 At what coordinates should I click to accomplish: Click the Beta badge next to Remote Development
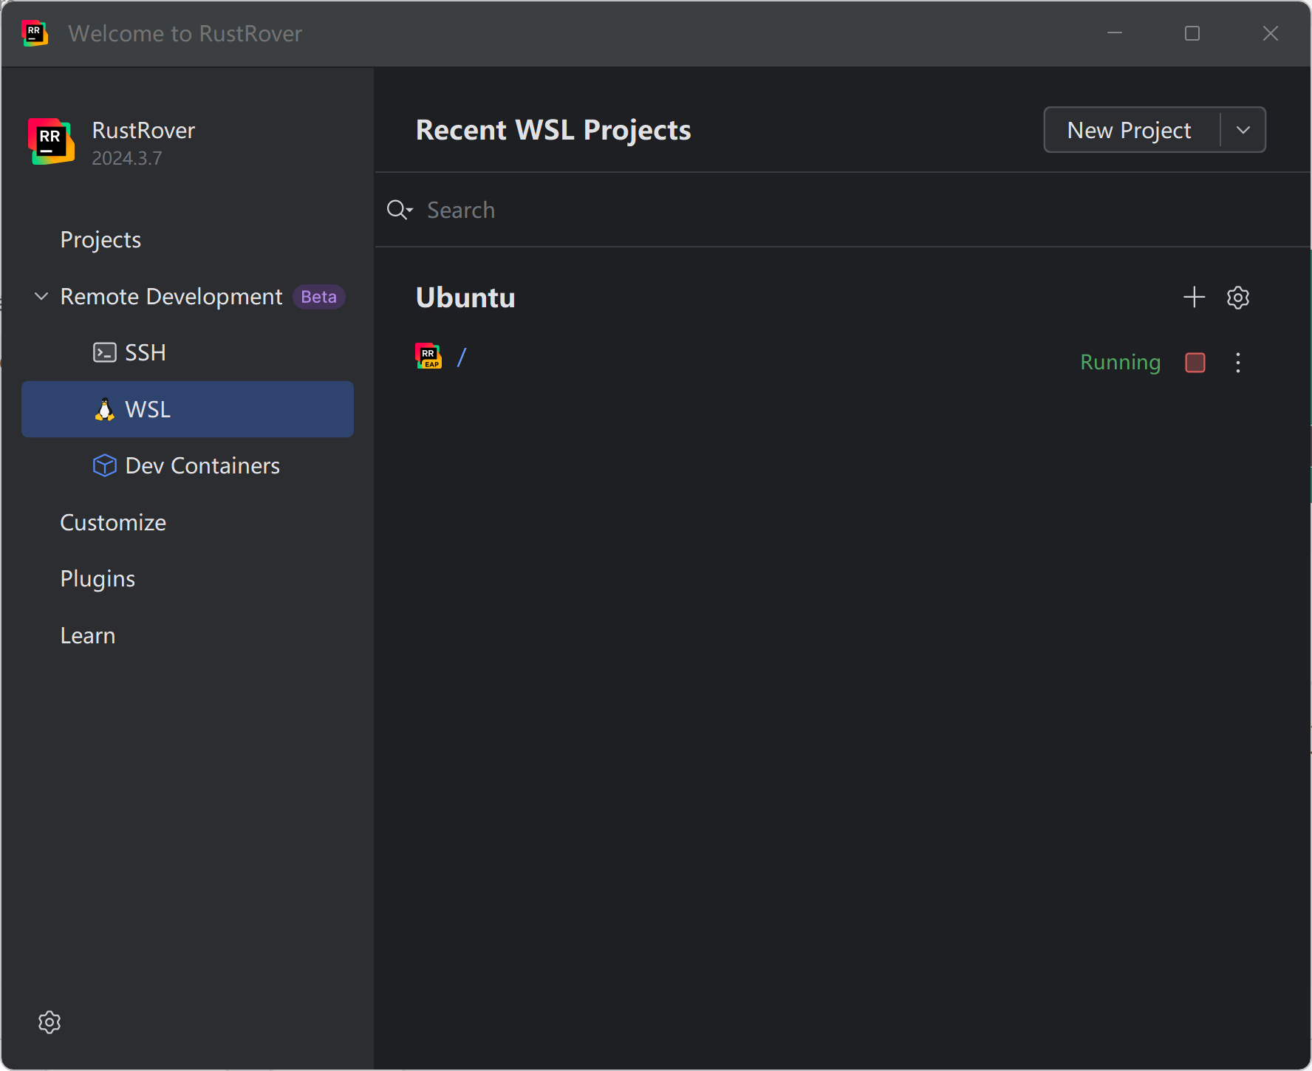(x=319, y=296)
